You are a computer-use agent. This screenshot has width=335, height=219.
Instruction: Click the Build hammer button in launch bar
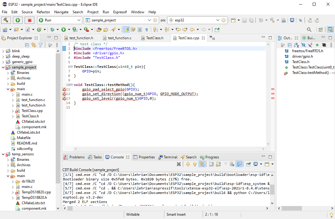[x=6, y=20]
